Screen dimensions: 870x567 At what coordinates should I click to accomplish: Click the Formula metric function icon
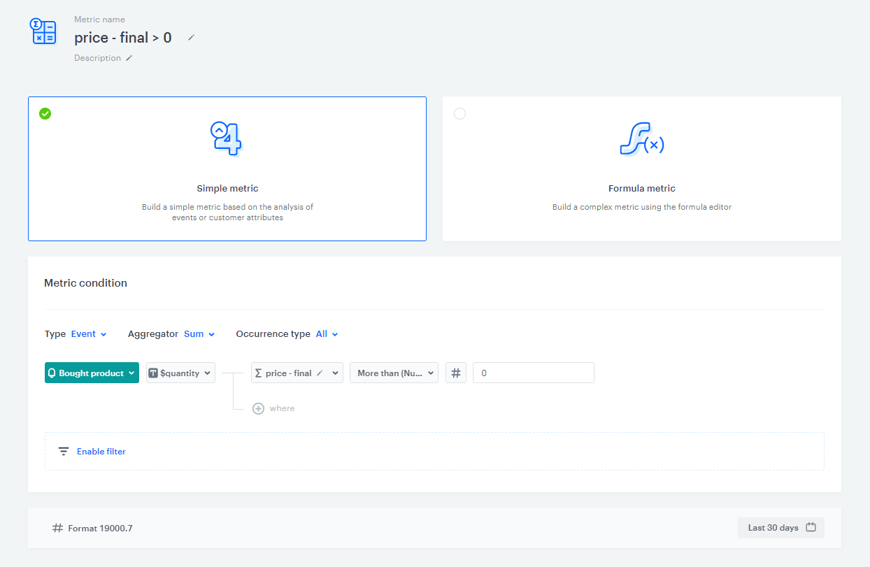tap(641, 139)
